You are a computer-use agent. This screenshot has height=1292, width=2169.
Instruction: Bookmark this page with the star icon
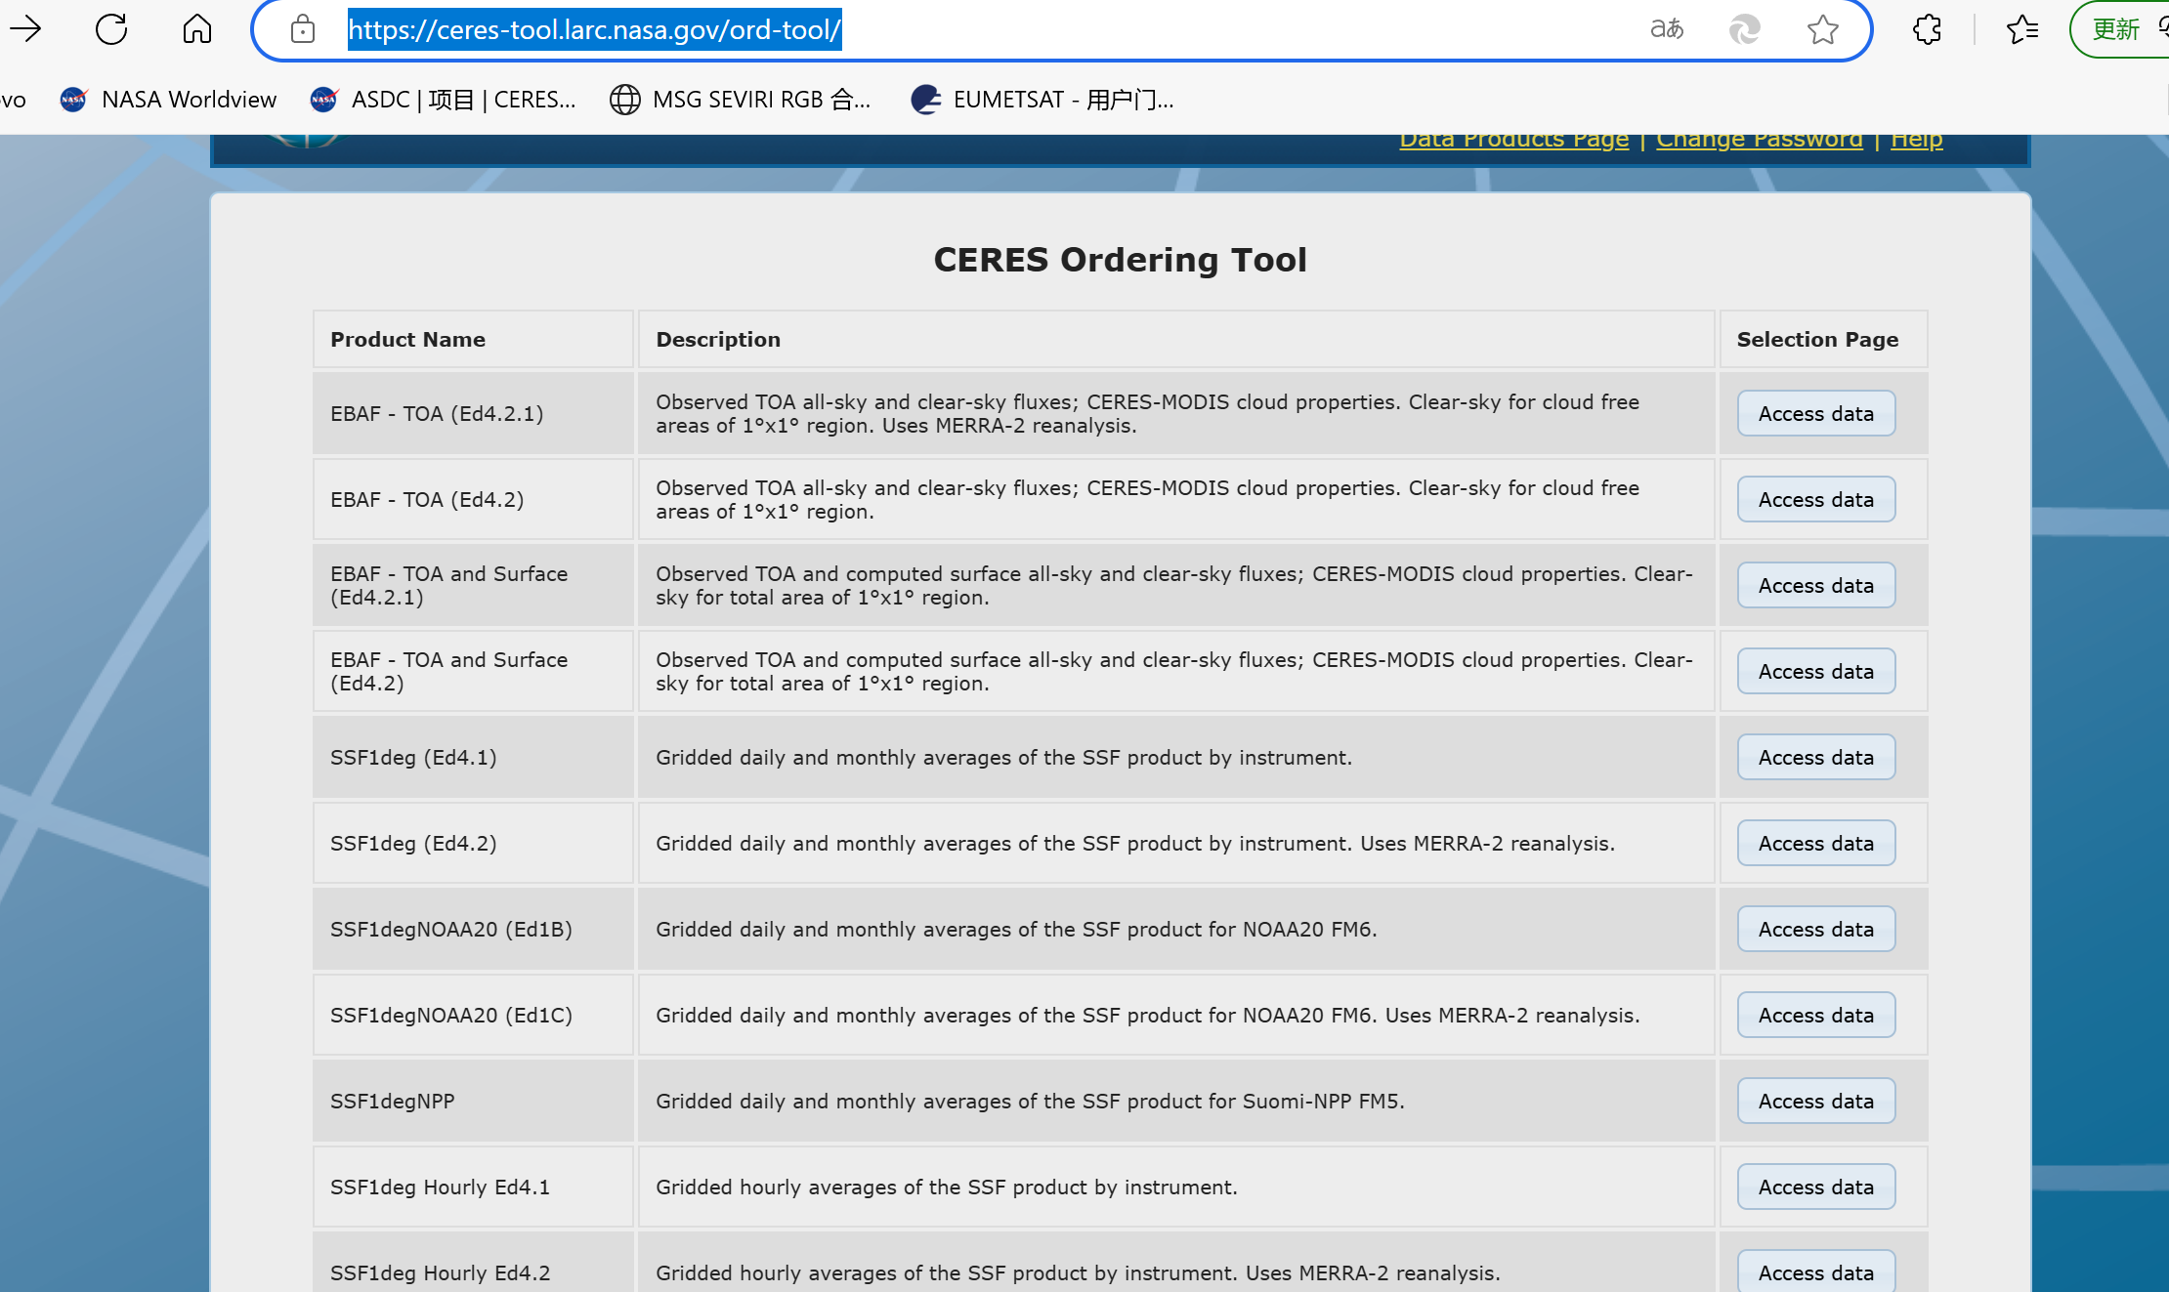[1823, 29]
